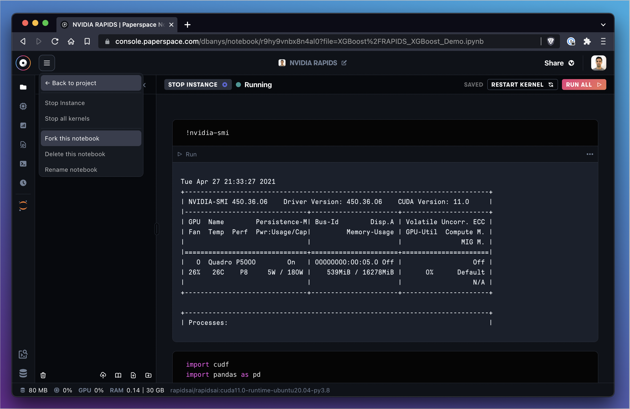
Task: Click the command search icon in the sidebar
Action: pos(23,354)
